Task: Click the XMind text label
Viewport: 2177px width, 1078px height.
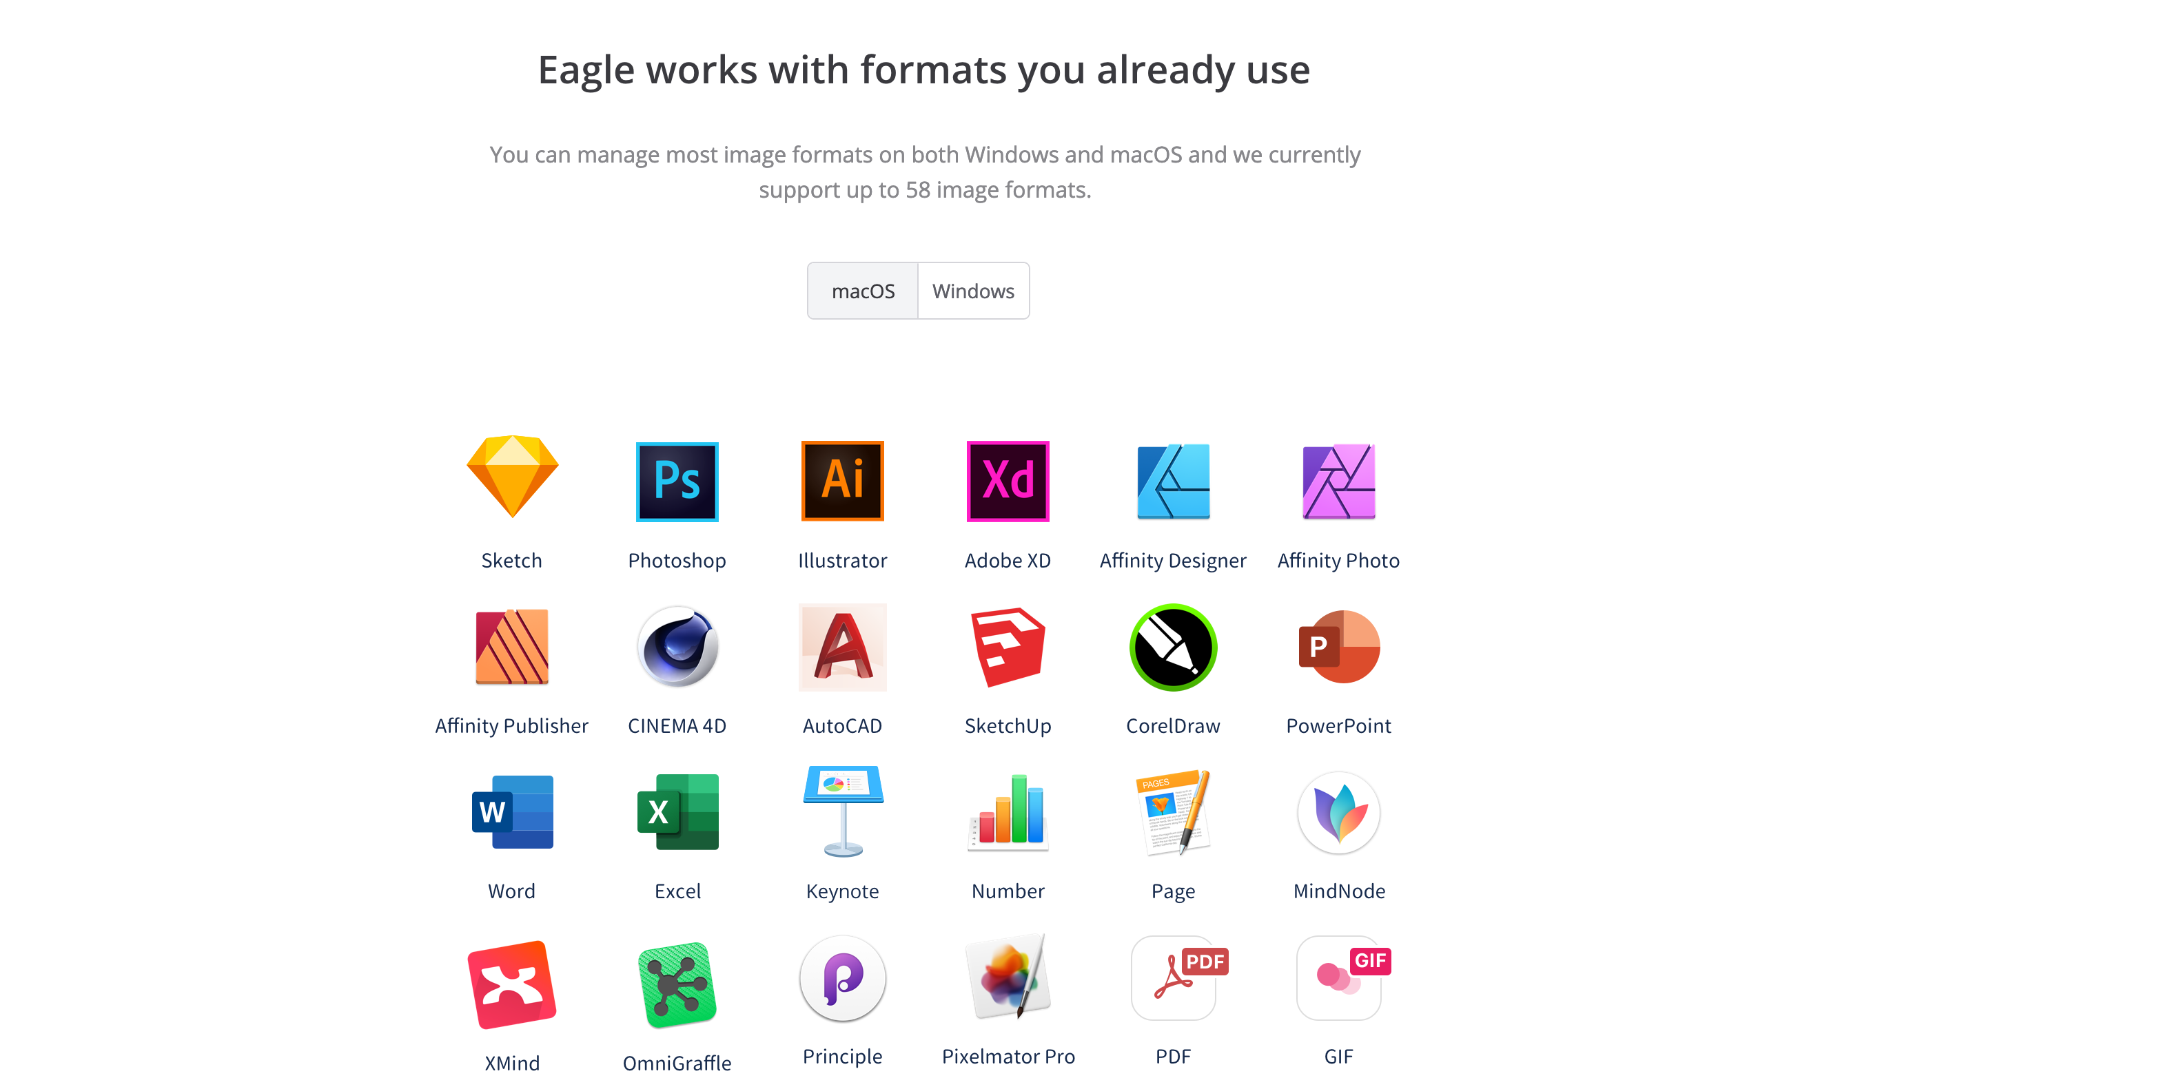Action: 512,1064
